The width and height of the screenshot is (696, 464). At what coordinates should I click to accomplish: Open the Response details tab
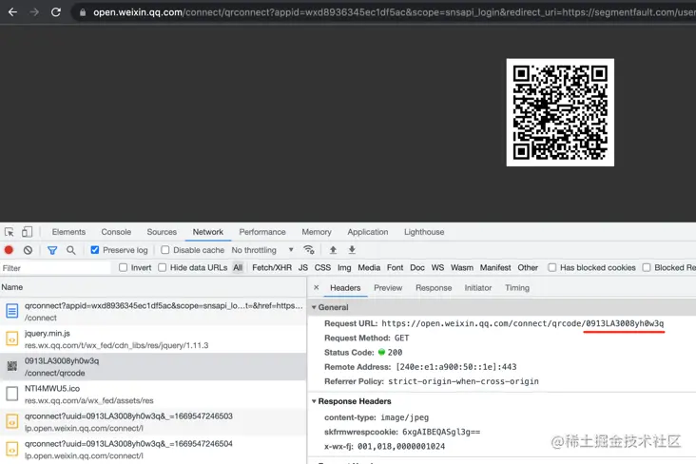(434, 288)
